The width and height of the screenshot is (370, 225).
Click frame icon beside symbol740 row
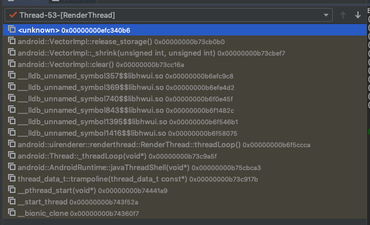11,98
